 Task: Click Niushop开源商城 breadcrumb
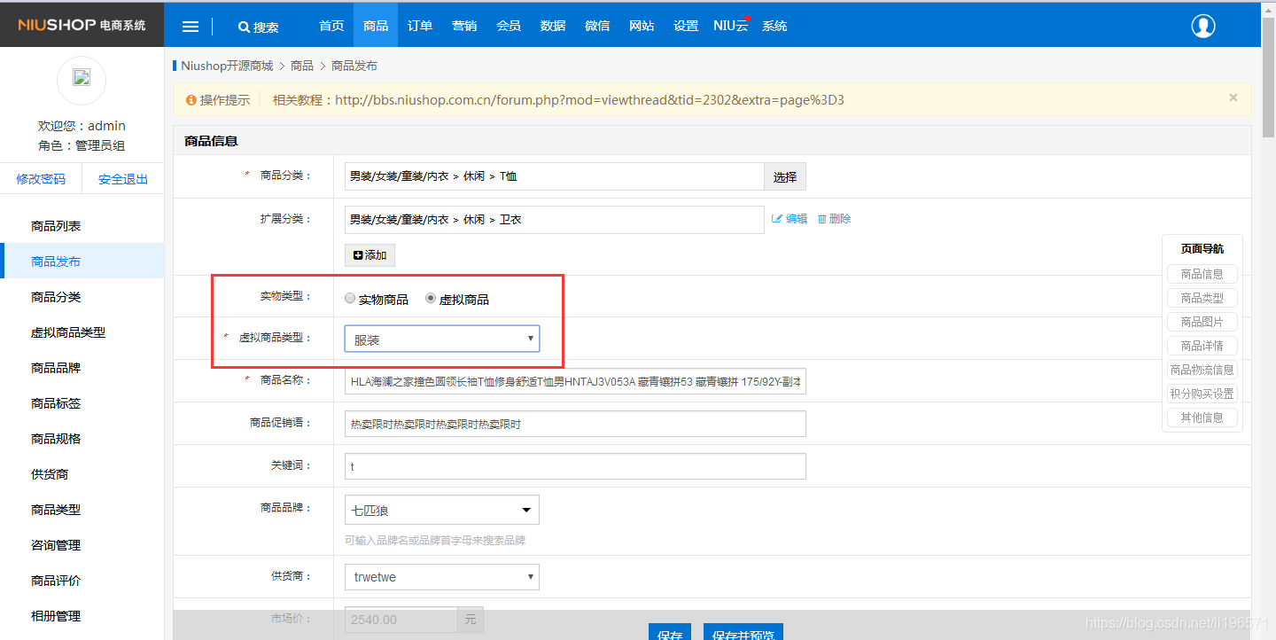click(227, 66)
